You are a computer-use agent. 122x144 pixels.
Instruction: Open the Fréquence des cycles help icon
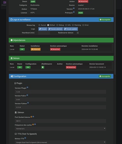tap(35, 124)
